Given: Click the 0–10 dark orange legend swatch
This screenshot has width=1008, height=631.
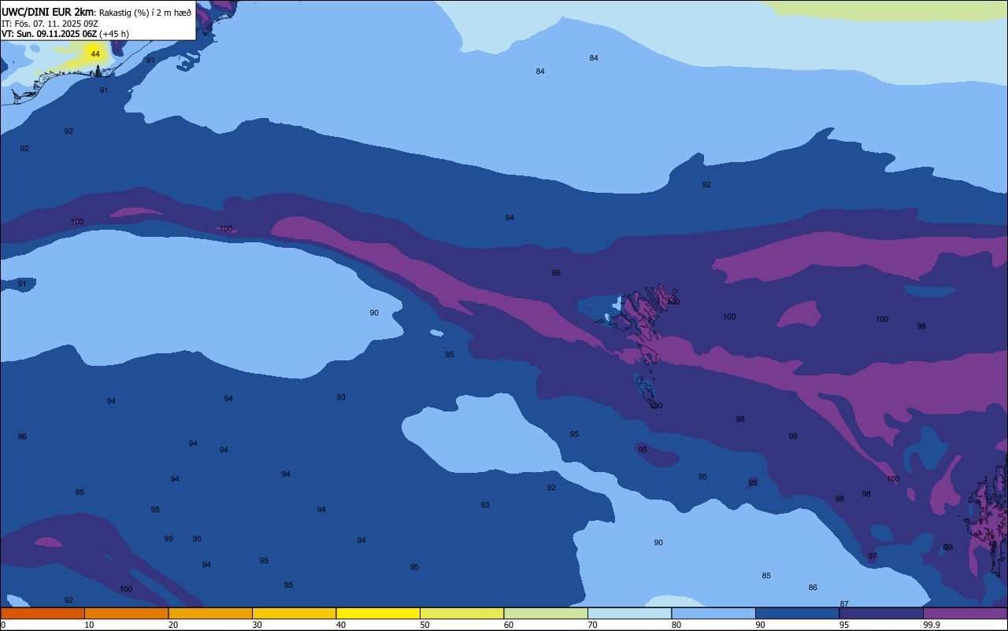Looking at the screenshot, I should pos(43,613).
